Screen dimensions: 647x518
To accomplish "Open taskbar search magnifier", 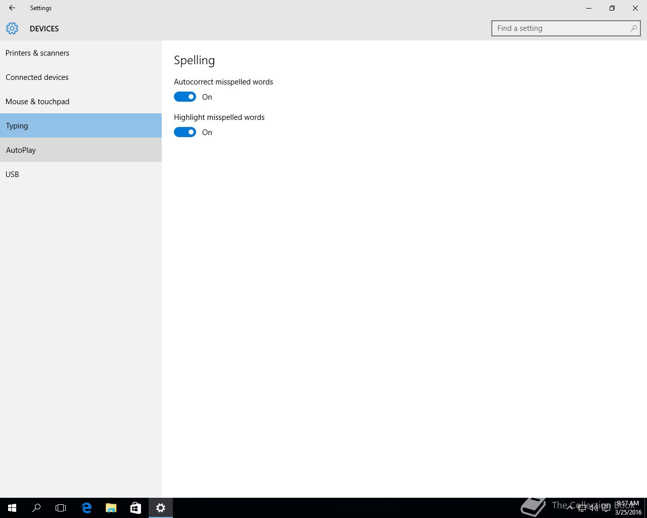I will (x=36, y=508).
